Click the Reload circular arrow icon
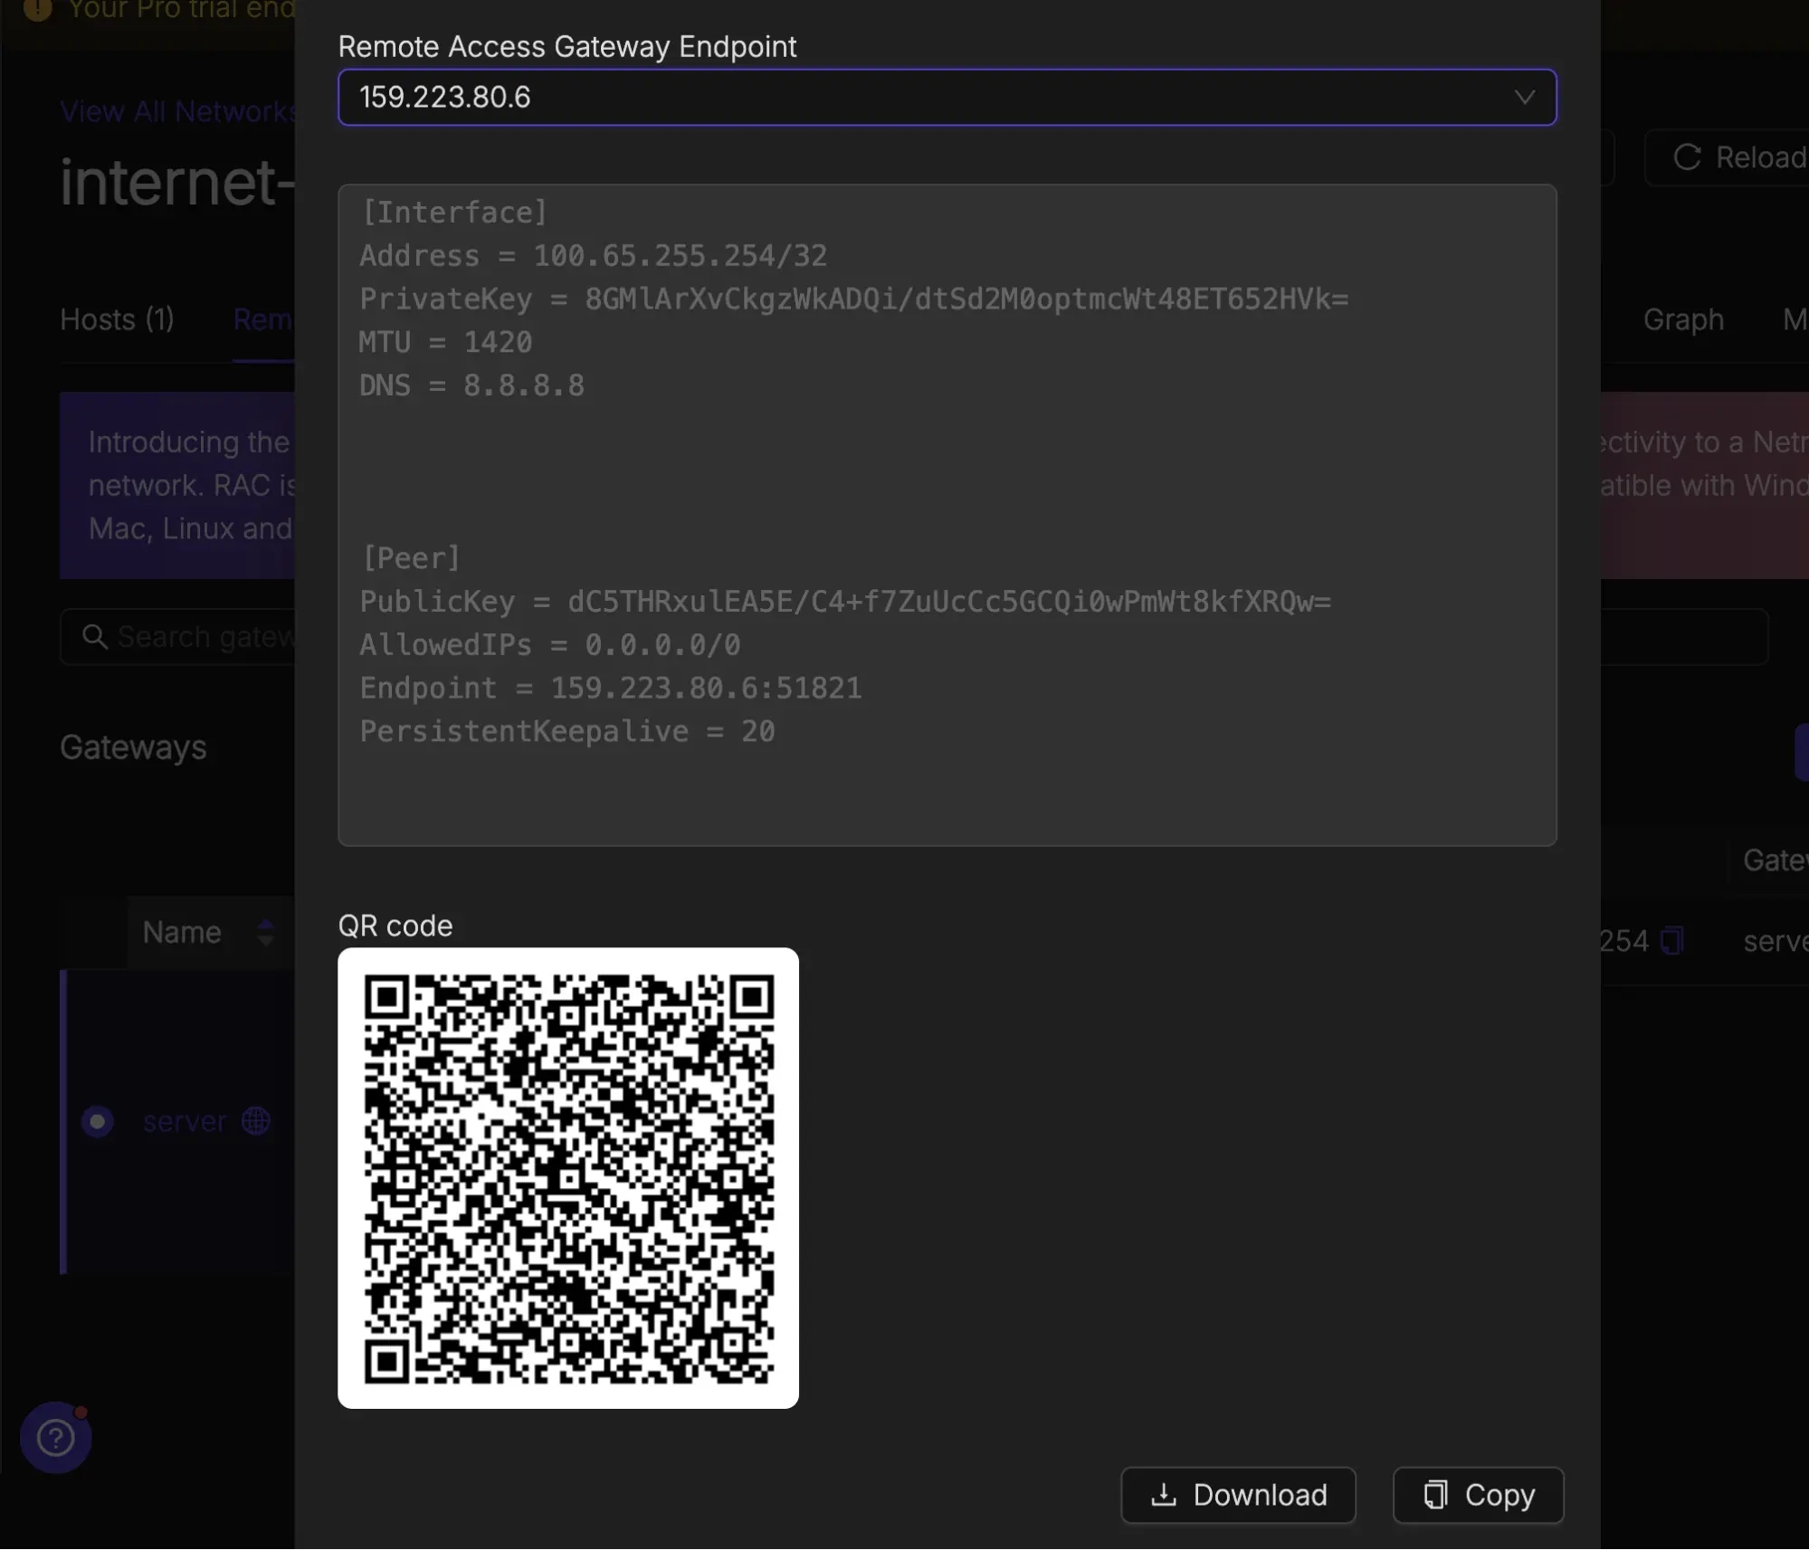 coord(1687,157)
